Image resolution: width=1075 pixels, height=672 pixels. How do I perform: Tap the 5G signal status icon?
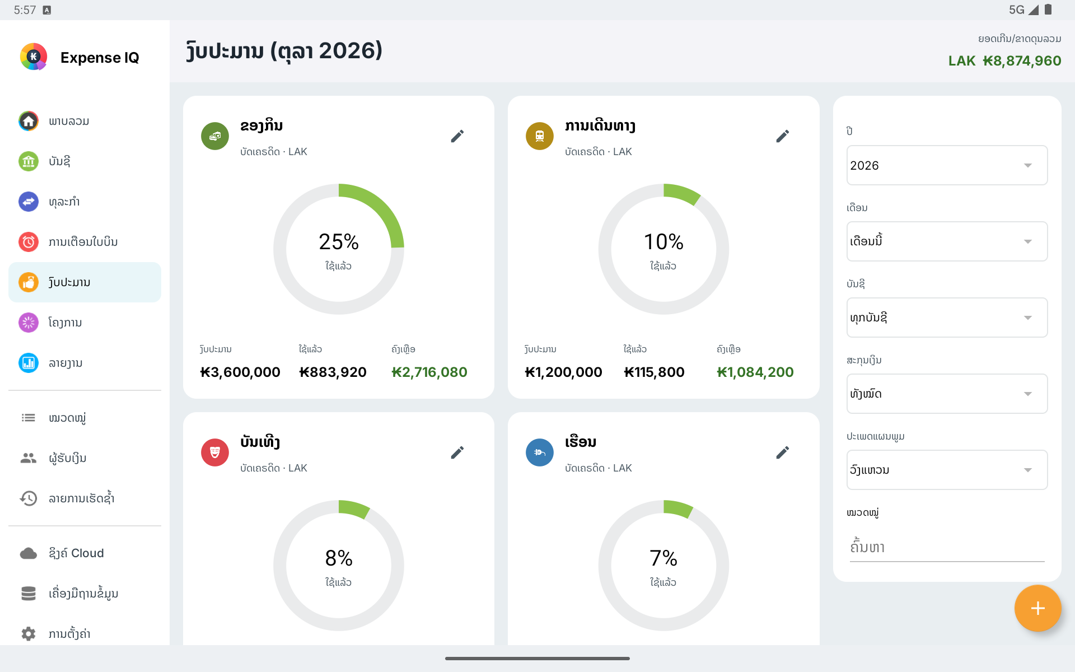coord(1024,10)
